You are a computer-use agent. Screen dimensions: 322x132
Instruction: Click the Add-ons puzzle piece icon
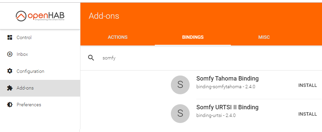pos(10,88)
